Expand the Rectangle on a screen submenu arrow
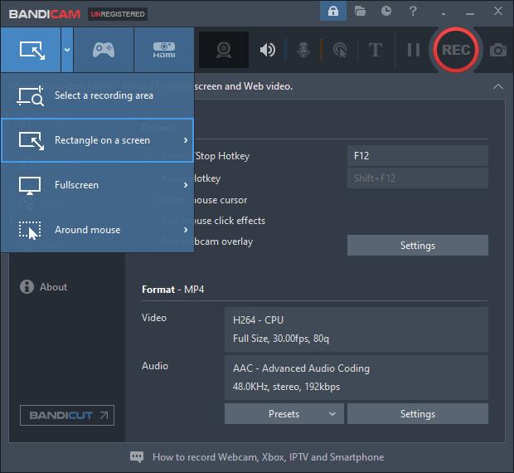The image size is (514, 473). (186, 140)
